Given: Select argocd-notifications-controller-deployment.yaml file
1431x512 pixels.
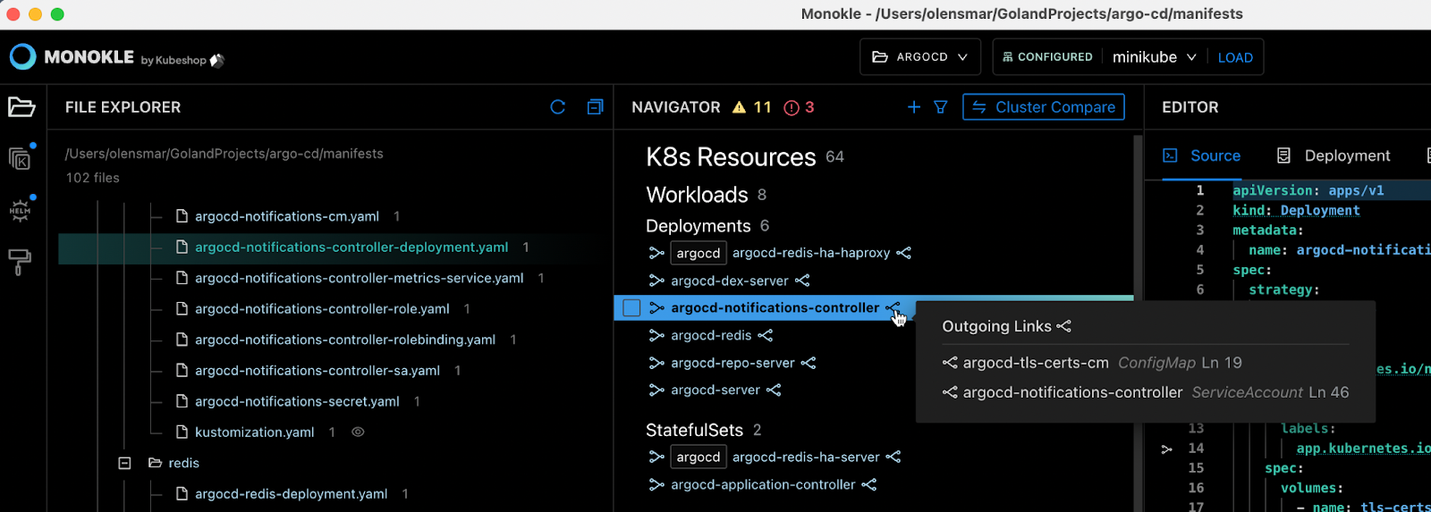Looking at the screenshot, I should click(x=351, y=247).
